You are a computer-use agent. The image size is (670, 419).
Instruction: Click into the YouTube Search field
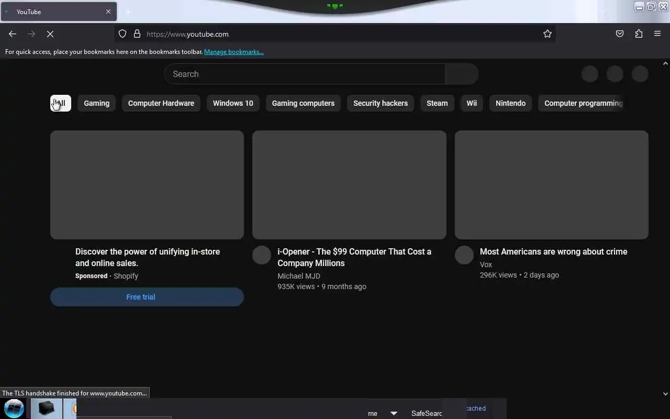(x=305, y=74)
